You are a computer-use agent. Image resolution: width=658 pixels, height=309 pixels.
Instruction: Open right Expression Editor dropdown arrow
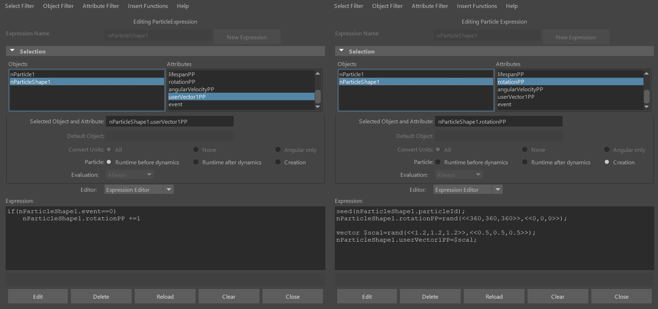point(498,190)
